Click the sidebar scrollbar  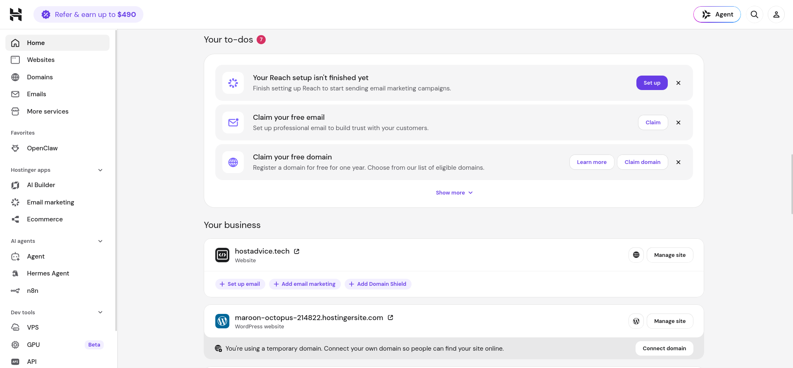116,180
